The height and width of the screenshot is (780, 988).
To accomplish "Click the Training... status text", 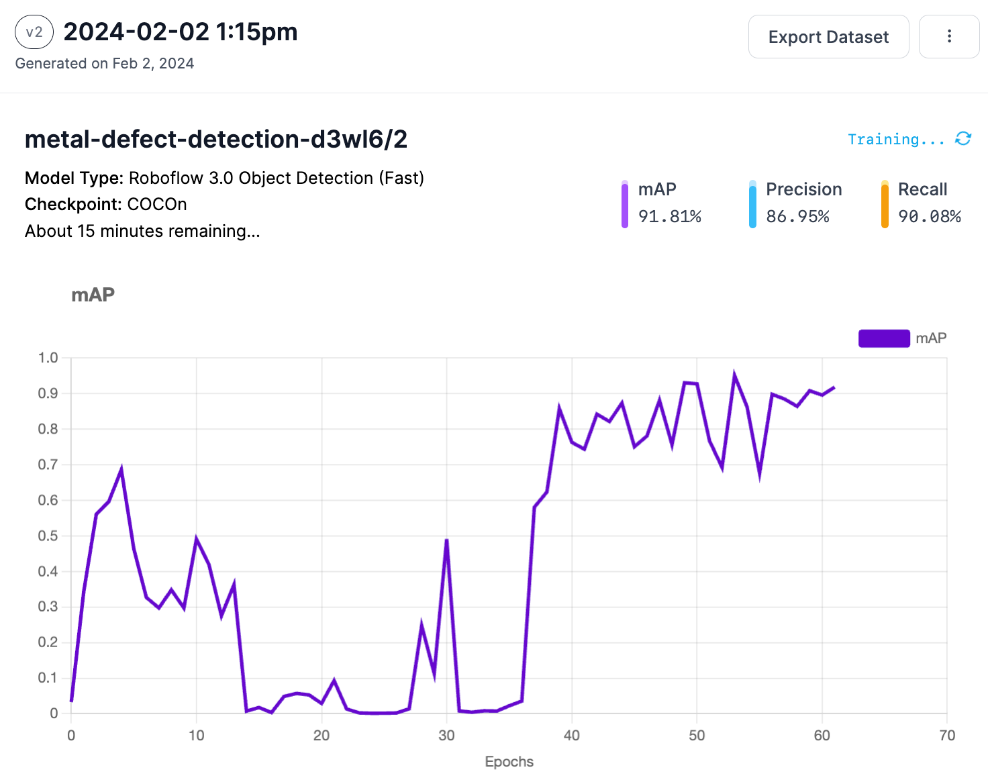I will pyautogui.click(x=896, y=139).
